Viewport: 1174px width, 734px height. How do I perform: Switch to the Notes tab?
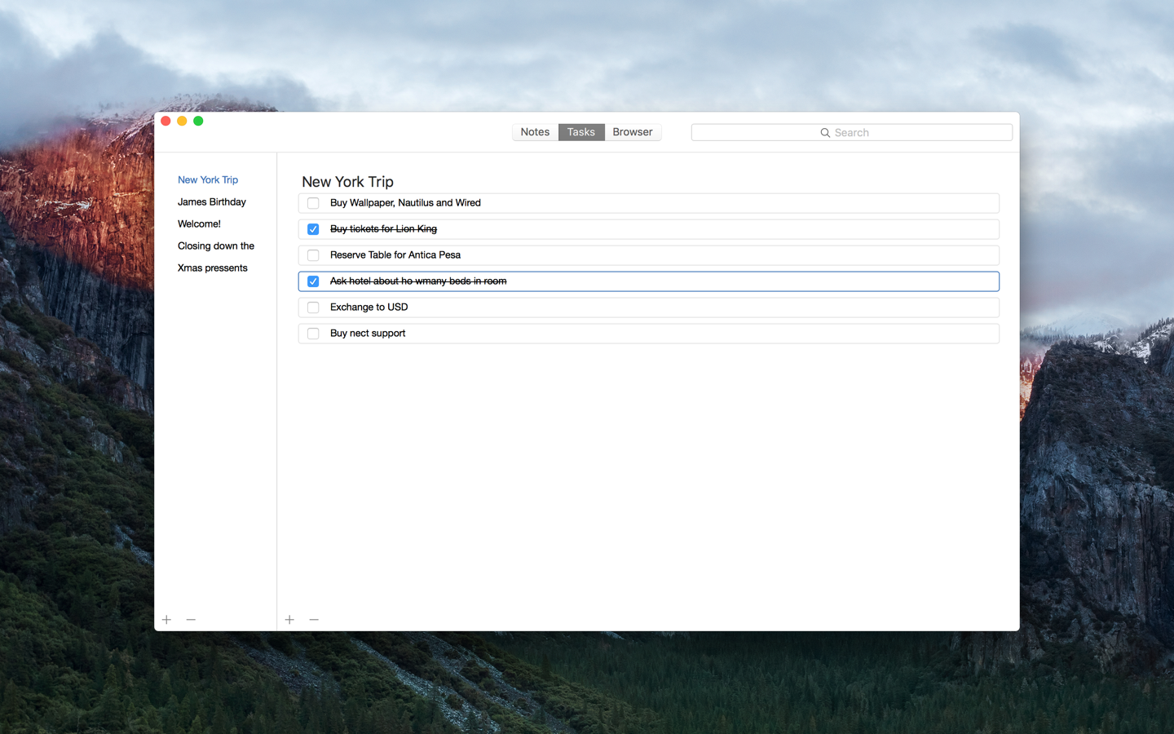point(535,132)
